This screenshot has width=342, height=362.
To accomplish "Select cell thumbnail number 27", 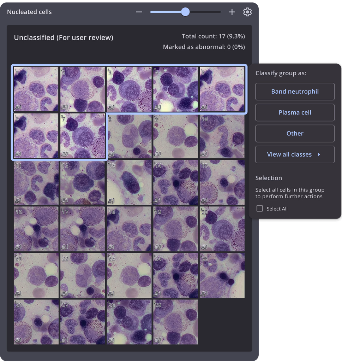I will pos(83,322).
